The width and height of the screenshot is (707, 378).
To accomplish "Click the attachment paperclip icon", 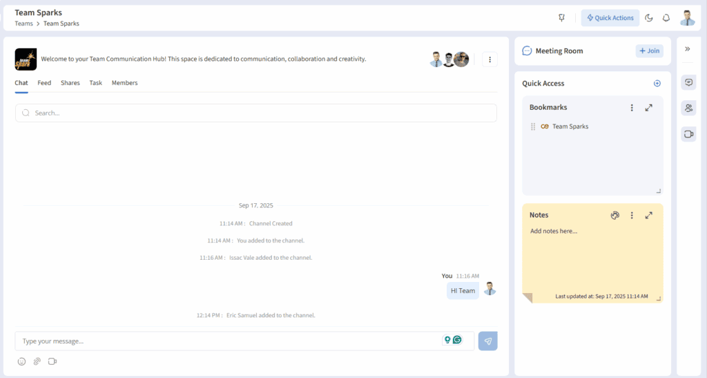I will (x=37, y=361).
